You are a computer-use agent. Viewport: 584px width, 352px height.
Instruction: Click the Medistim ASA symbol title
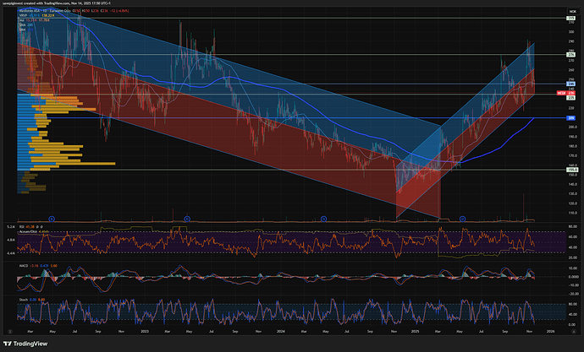34,12
